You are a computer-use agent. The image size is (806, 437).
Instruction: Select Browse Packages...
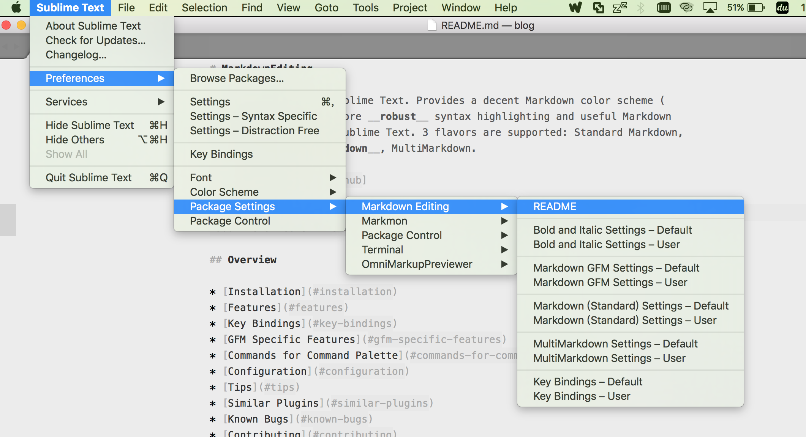pyautogui.click(x=260, y=78)
